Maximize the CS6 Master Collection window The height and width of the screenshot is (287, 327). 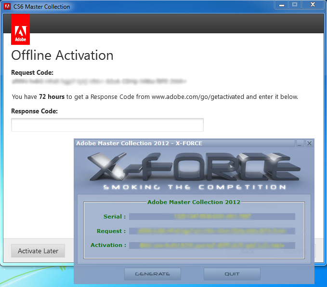coord(295,5)
